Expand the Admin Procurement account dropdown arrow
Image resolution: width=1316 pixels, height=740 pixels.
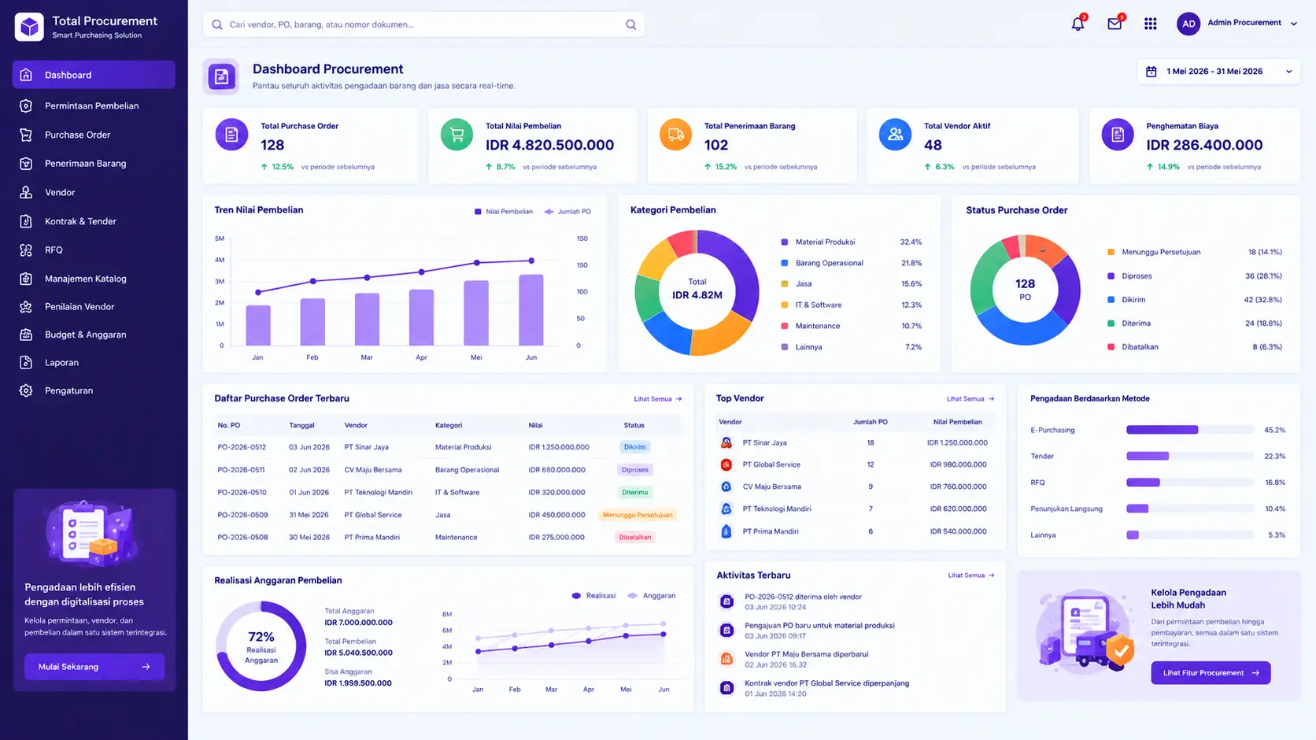[1293, 24]
